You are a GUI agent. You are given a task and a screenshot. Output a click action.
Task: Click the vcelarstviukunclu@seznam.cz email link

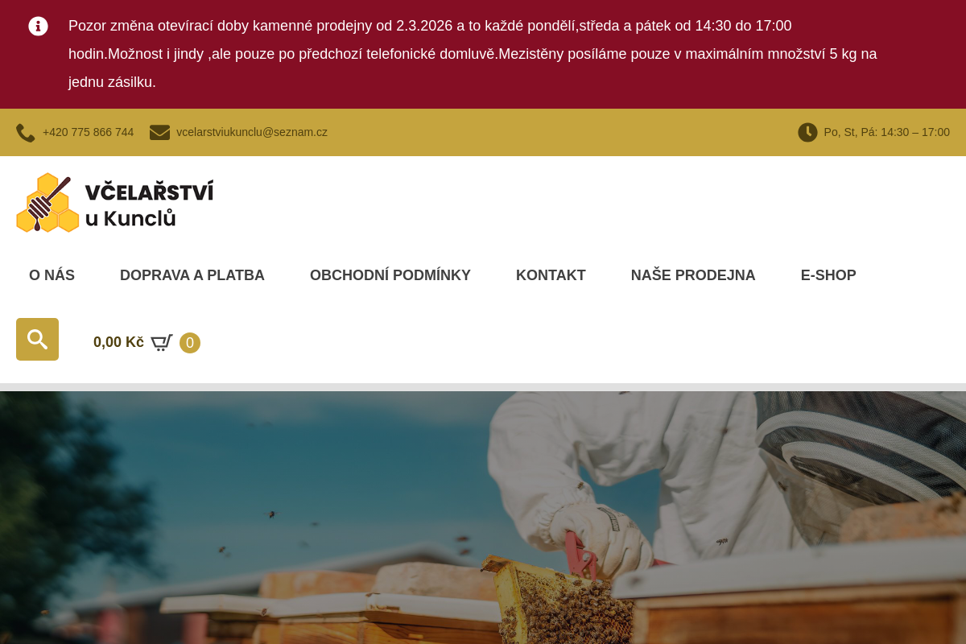point(252,132)
